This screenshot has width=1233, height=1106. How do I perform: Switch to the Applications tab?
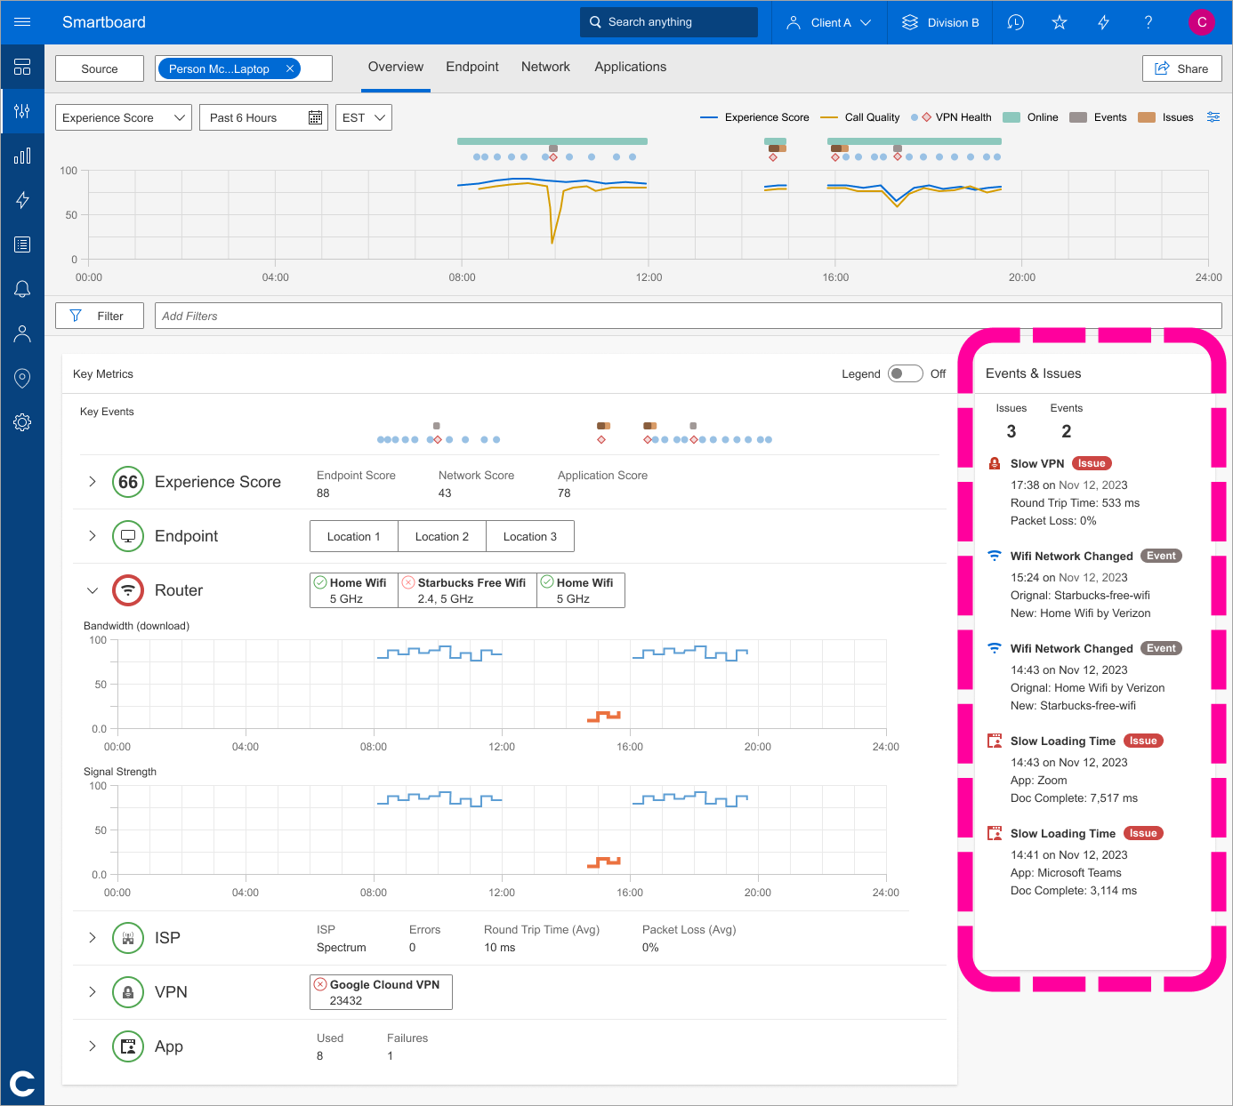click(630, 67)
